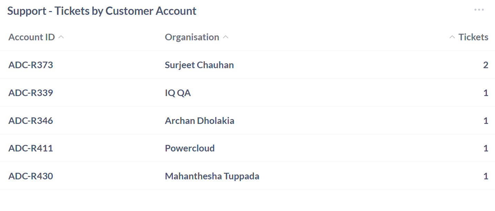Sort table by Tickets header
This screenshot has width=495, height=211.
tap(473, 37)
